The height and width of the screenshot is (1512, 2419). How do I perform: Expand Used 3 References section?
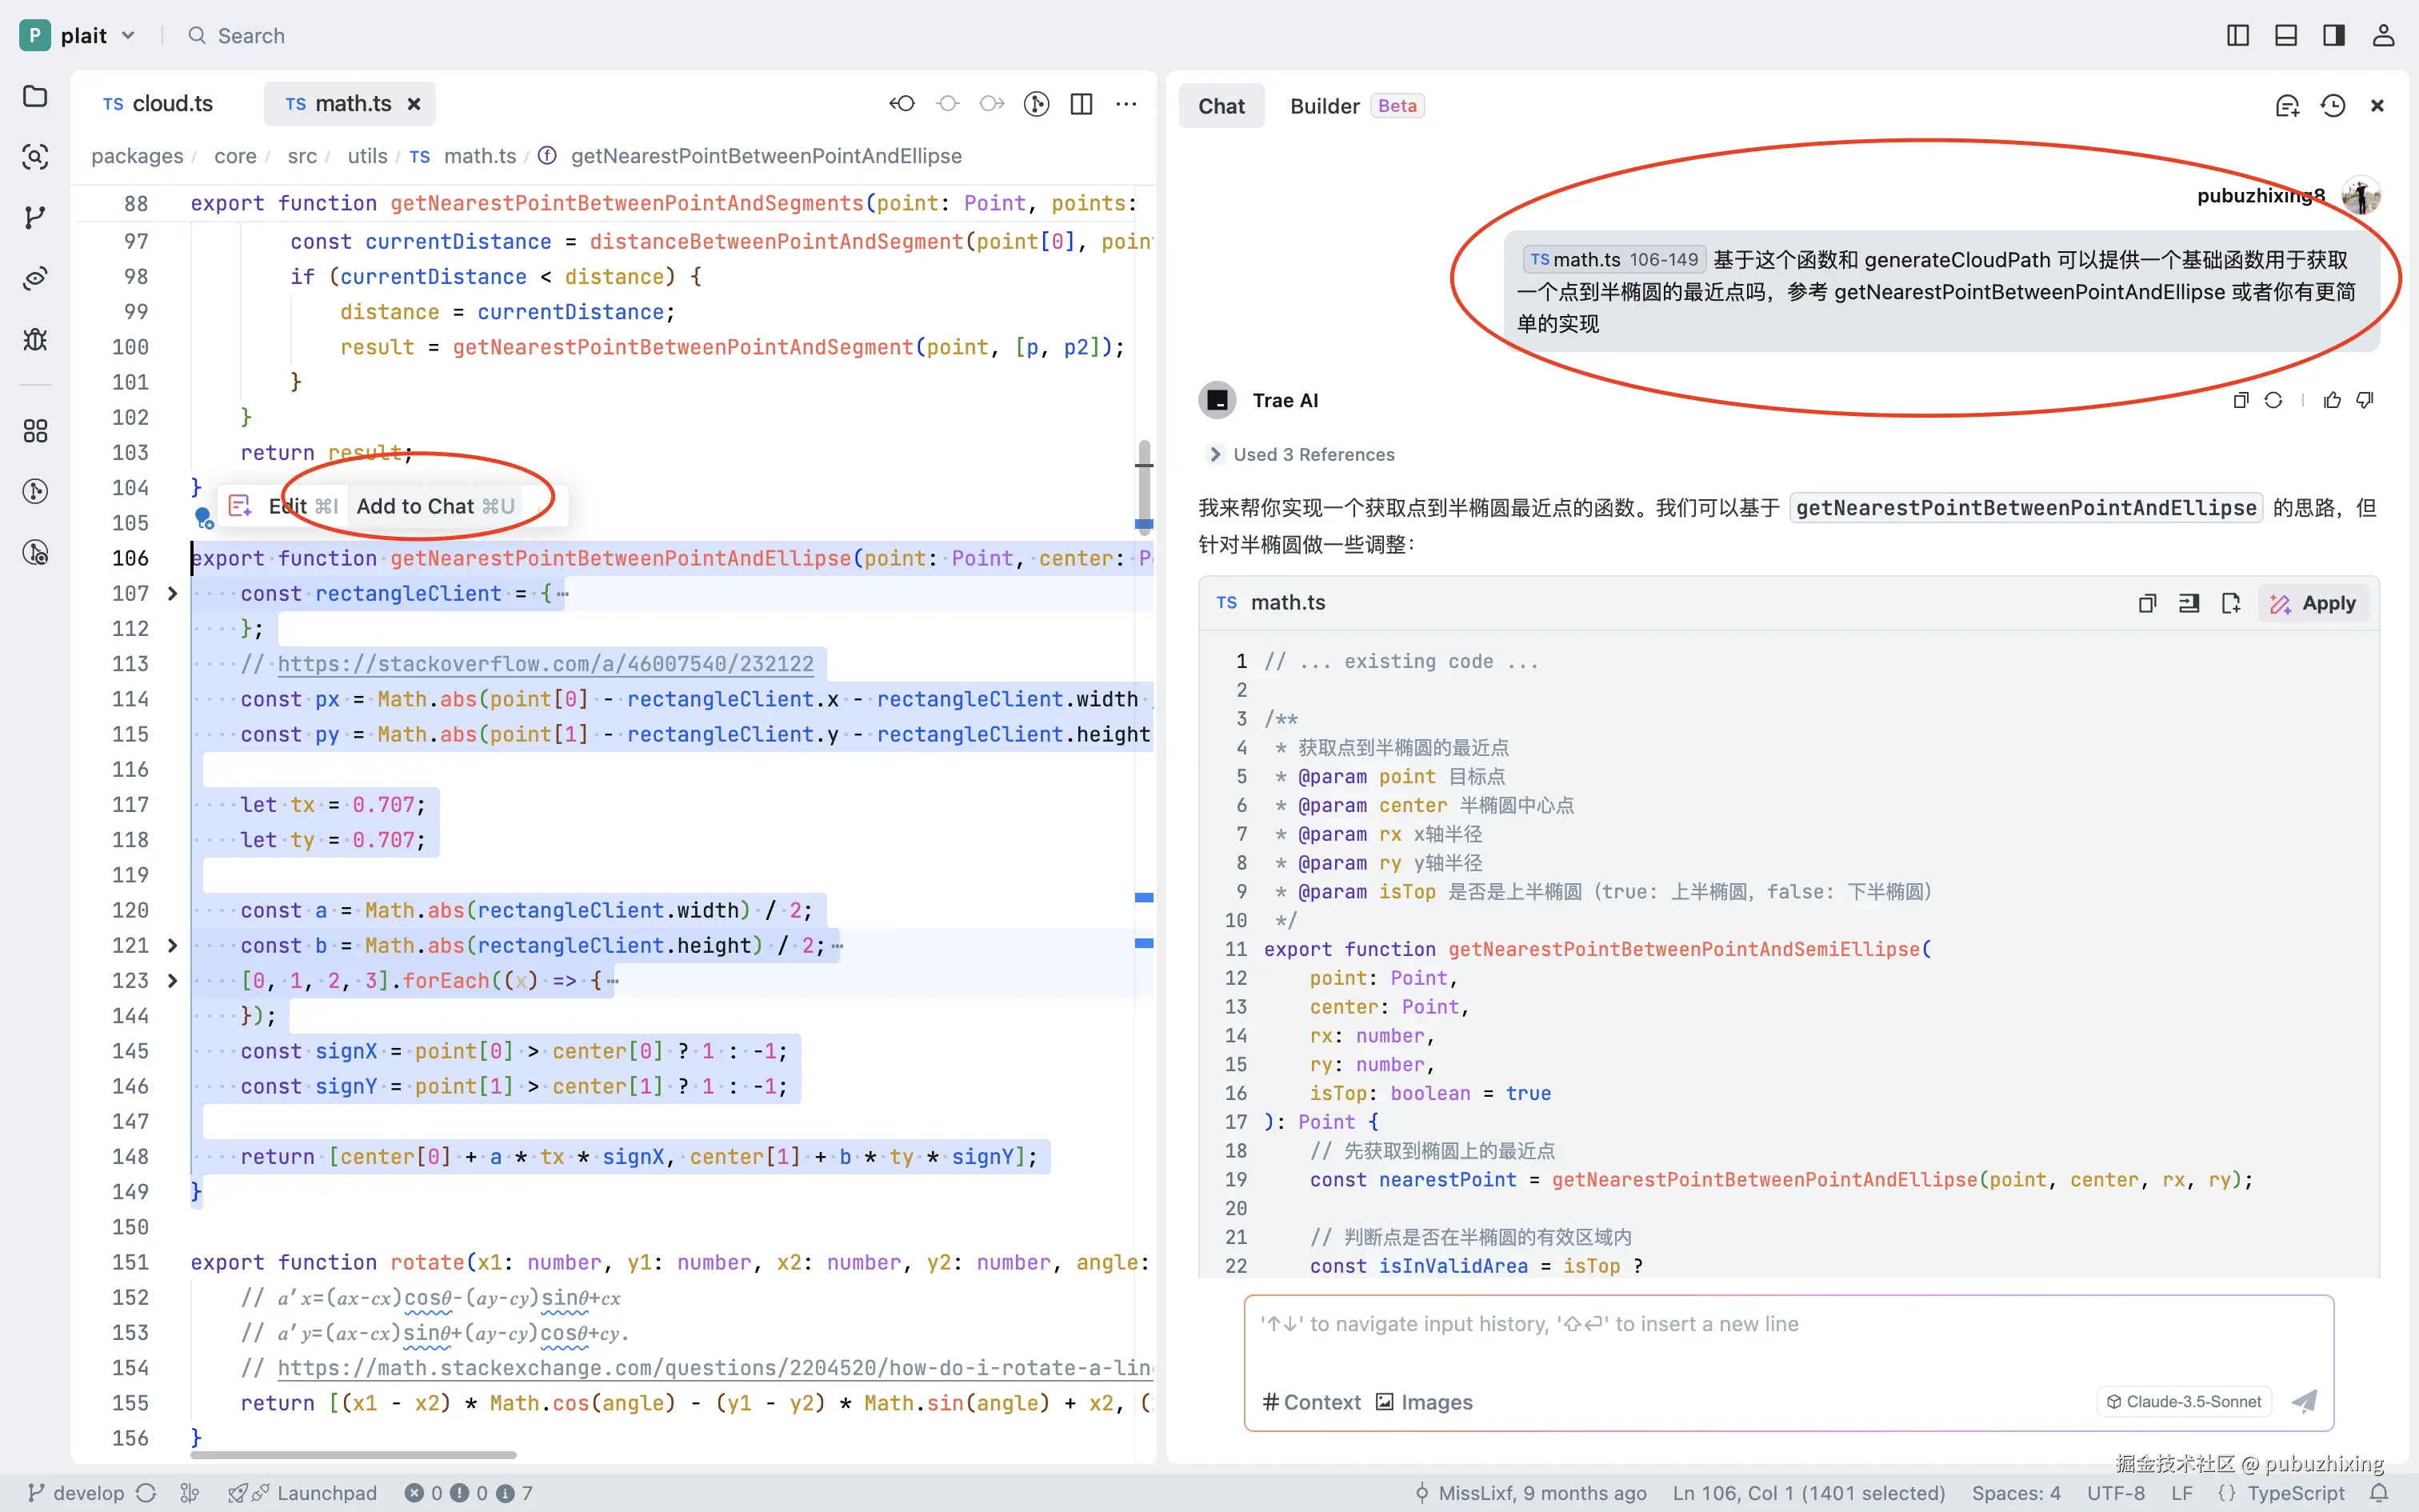(1301, 455)
